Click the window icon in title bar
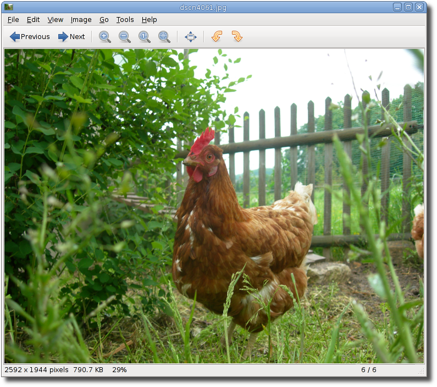This screenshot has width=437, height=387. click(x=9, y=7)
